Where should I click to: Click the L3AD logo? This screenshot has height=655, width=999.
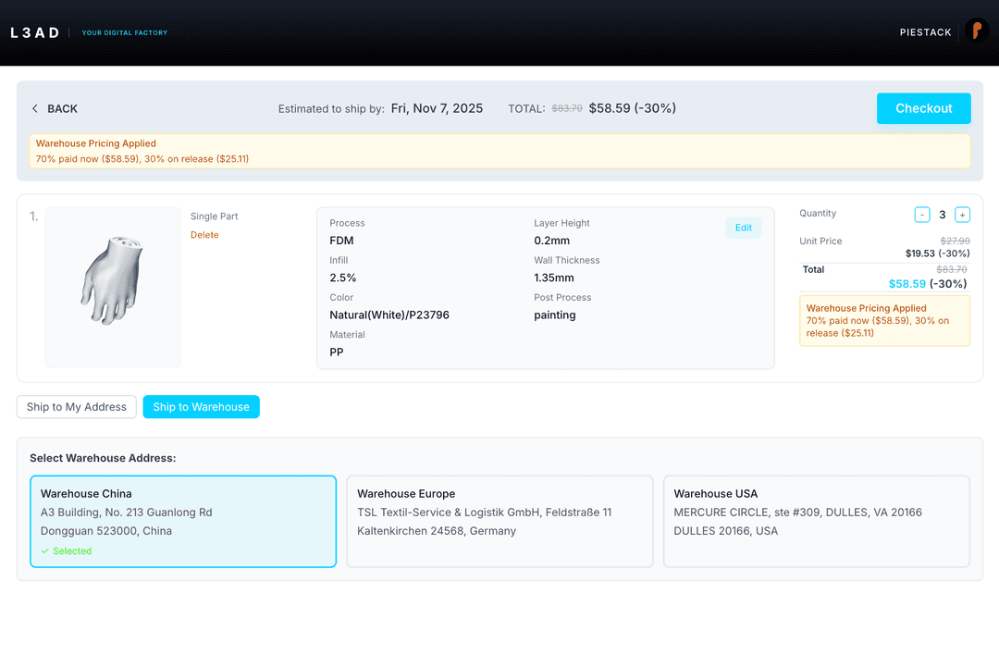[x=35, y=32]
